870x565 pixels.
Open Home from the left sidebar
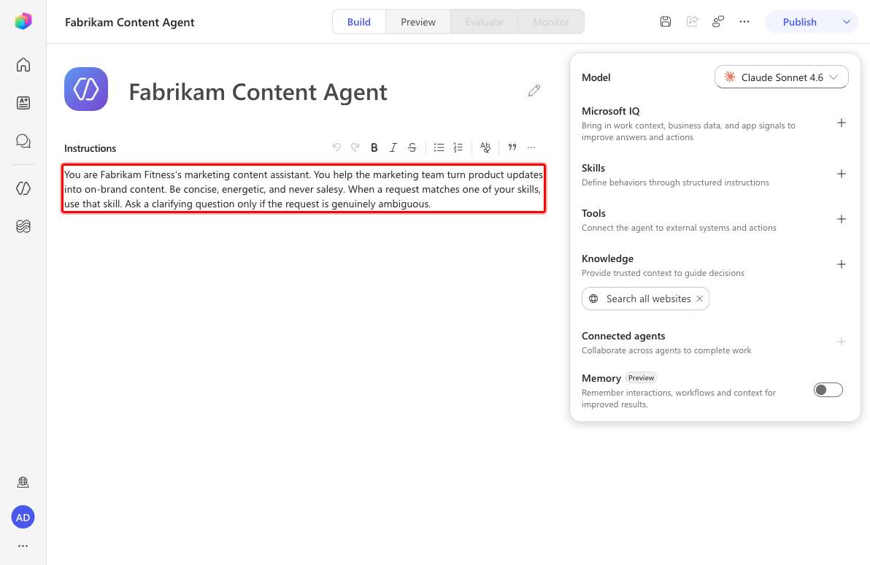[x=23, y=65]
